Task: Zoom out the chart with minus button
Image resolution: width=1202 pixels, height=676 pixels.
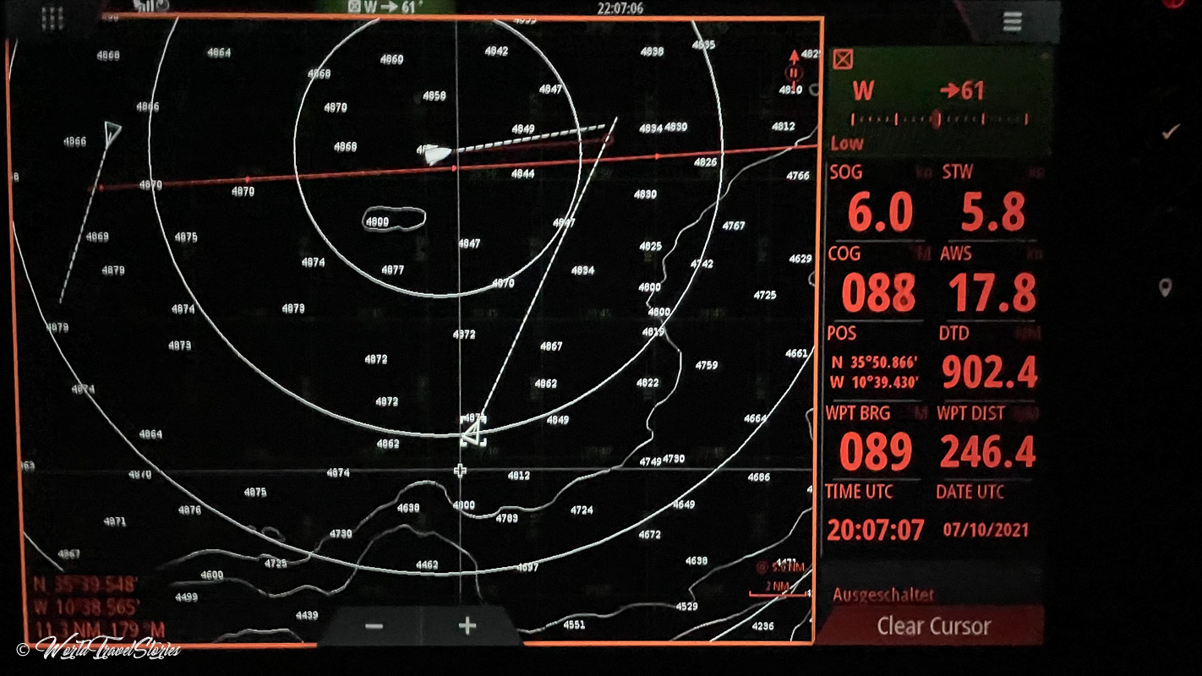Action: [x=374, y=626]
